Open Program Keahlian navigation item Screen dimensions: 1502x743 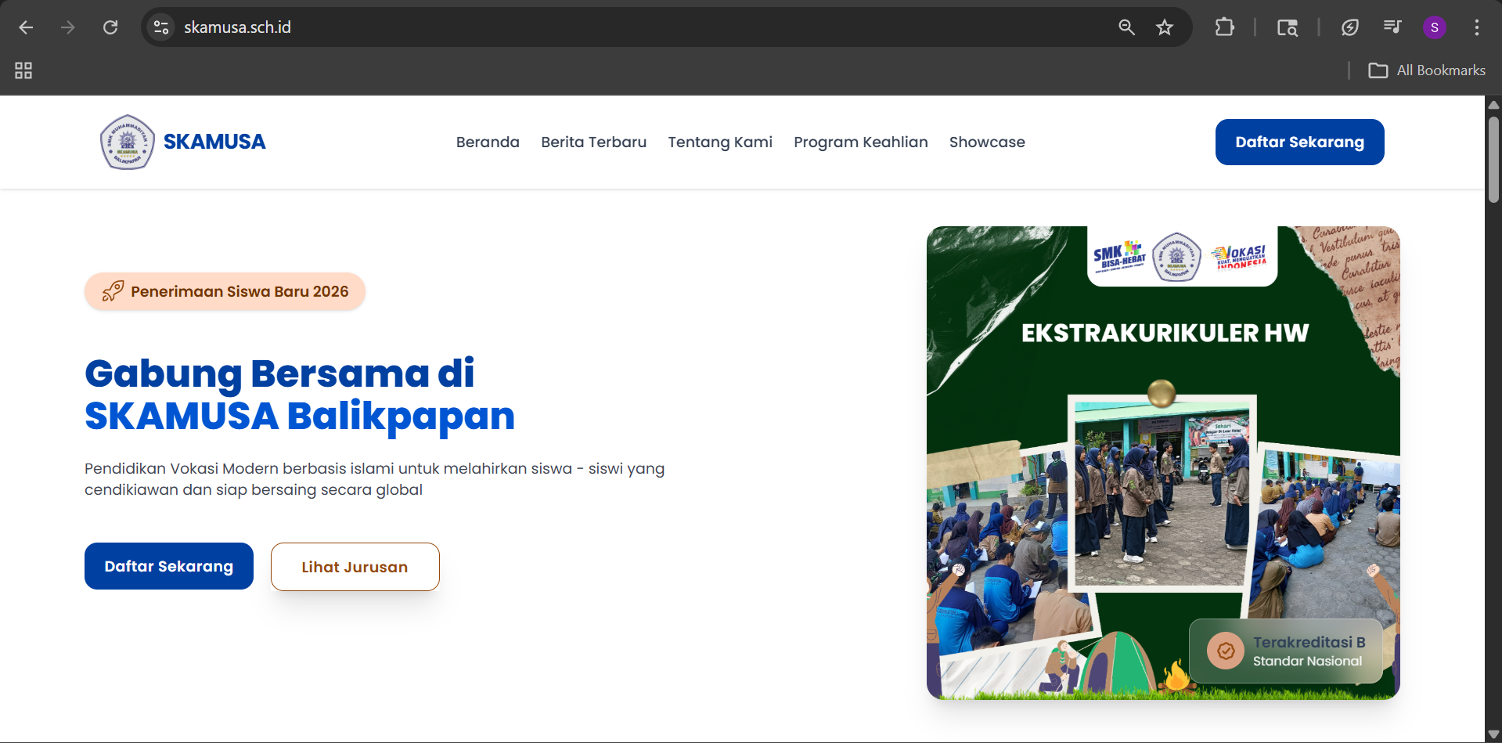pos(861,142)
